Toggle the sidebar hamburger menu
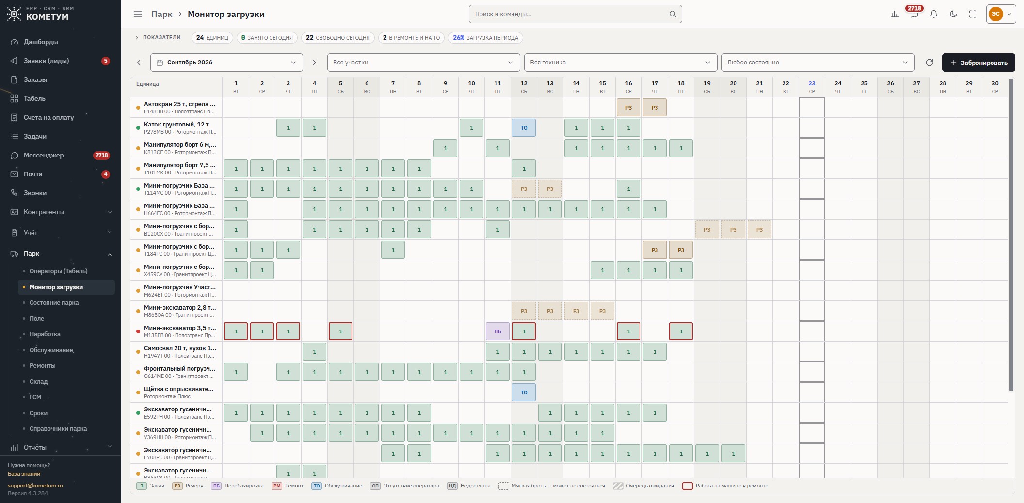Viewport: 1024px width, 503px height. click(x=138, y=14)
